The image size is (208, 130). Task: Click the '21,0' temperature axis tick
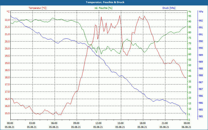(x=7, y=34)
